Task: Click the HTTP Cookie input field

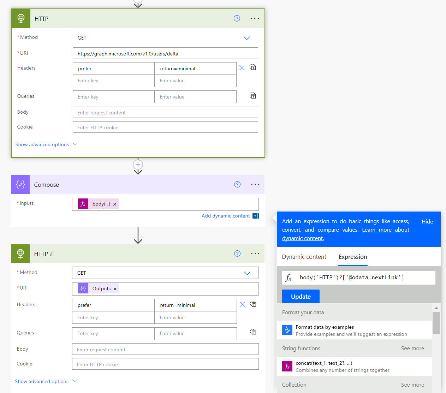Action: (x=165, y=127)
